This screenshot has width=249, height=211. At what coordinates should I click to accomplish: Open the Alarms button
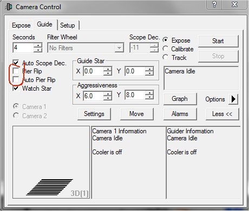click(180, 114)
